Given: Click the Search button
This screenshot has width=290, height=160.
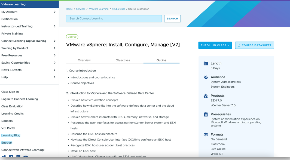Looking at the screenshot, I should pyautogui.click(x=172, y=19).
